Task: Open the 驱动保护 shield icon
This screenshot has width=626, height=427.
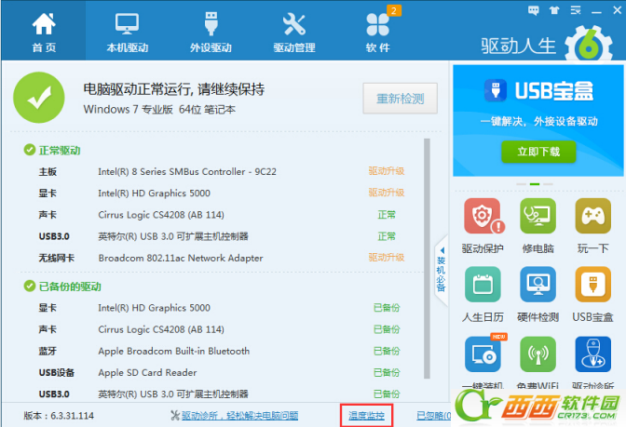Action: click(483, 216)
